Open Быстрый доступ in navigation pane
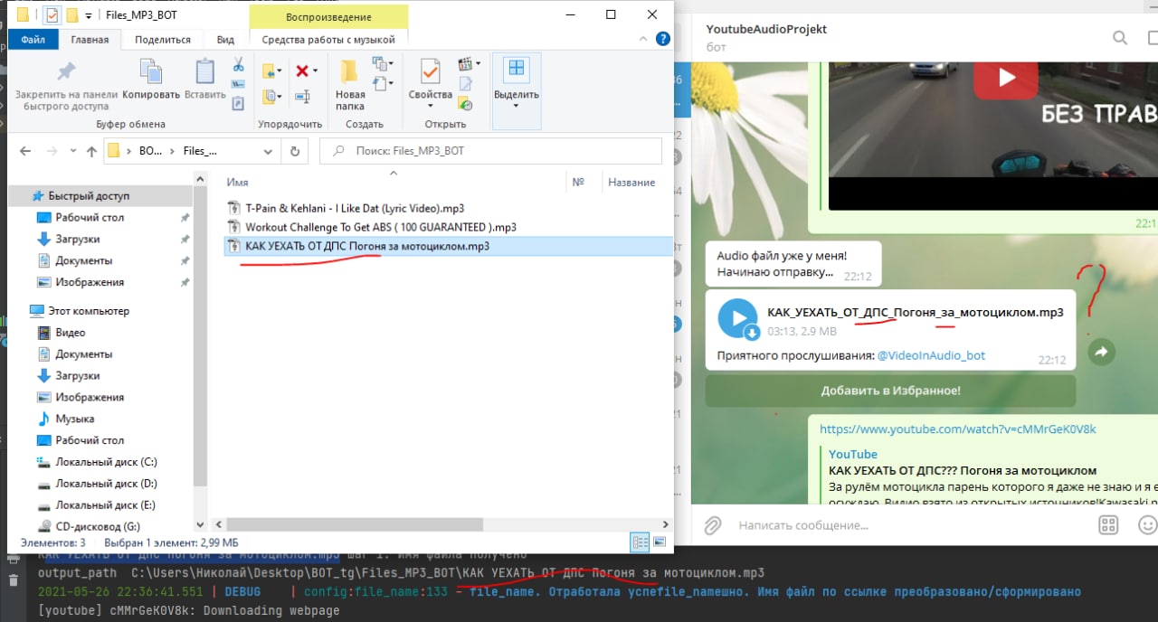The width and height of the screenshot is (1158, 622). tap(89, 196)
